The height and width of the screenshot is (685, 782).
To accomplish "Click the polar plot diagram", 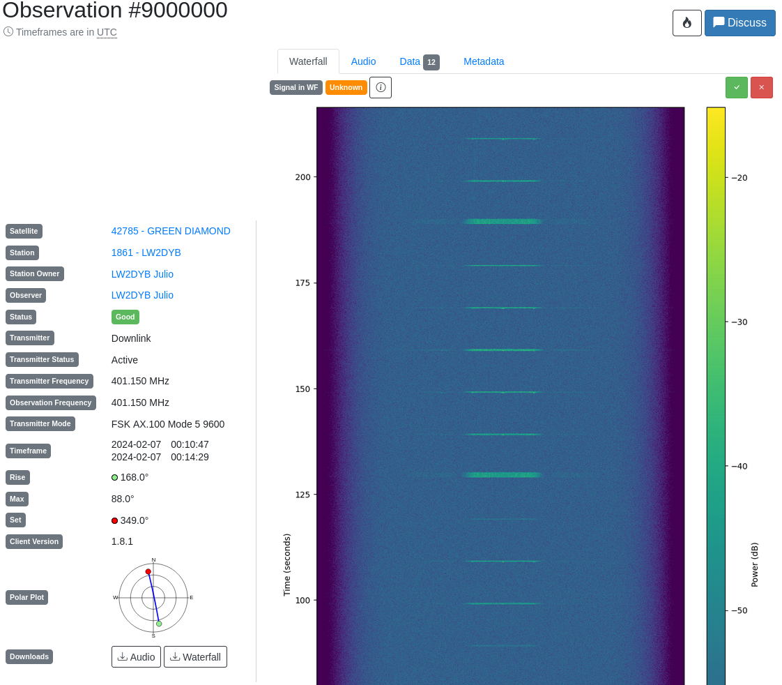I will (153, 599).
